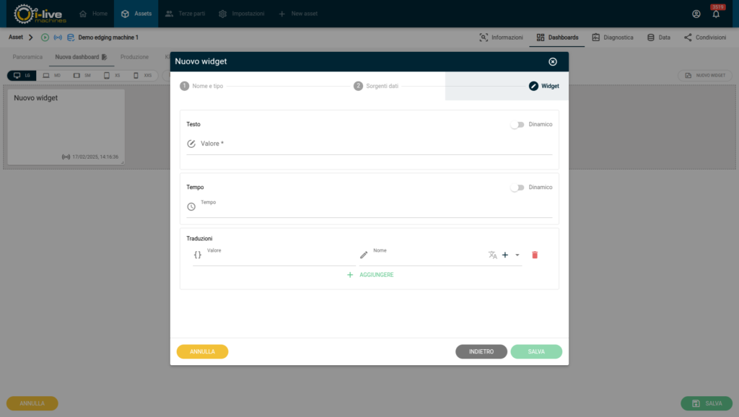Click the translate language icon in Traduzioni
The image size is (739, 417).
[x=492, y=255]
